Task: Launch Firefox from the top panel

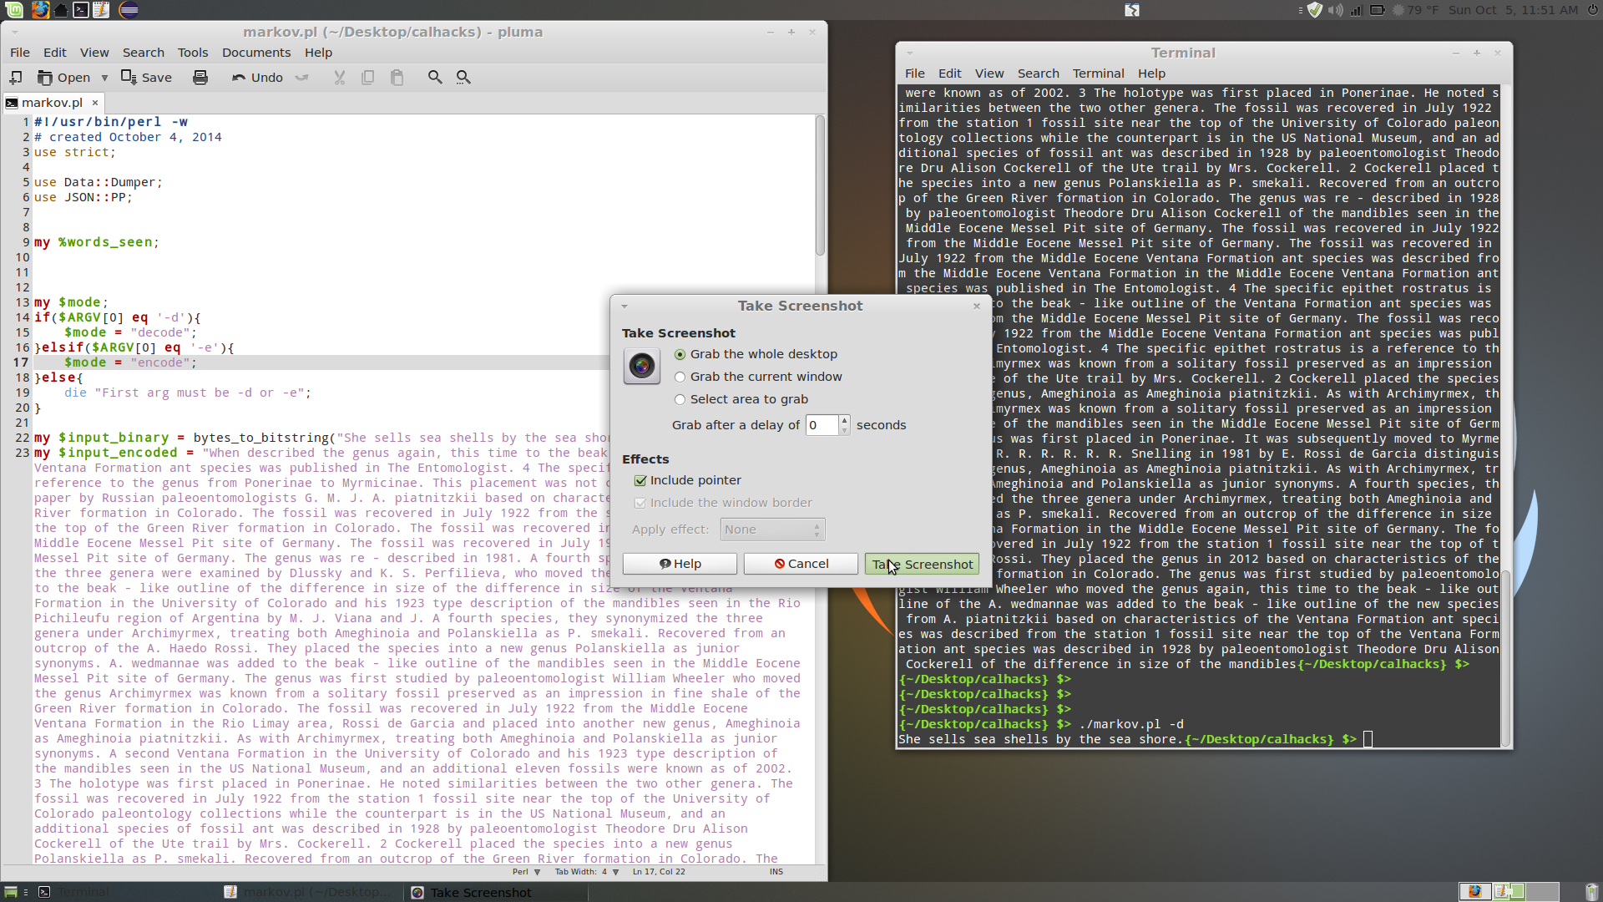Action: tap(40, 10)
